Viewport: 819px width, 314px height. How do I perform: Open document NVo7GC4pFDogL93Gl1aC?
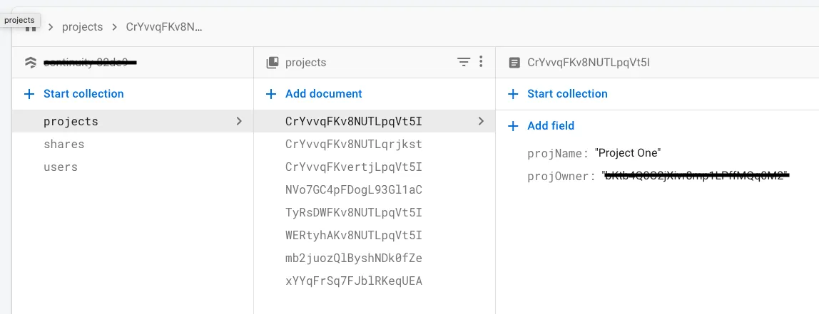coord(354,190)
